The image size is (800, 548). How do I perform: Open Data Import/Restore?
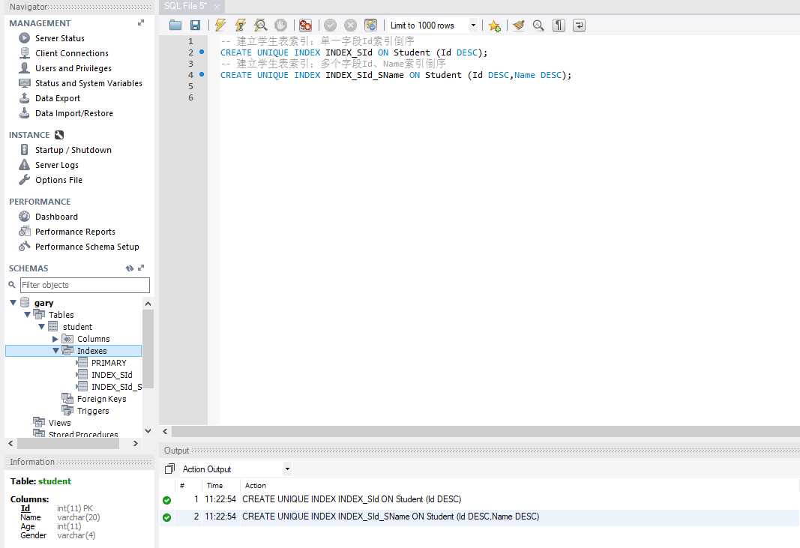(74, 113)
